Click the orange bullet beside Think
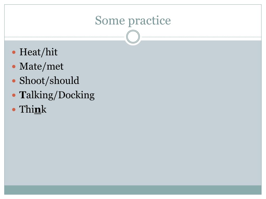This screenshot has height=199, width=266. [x=14, y=110]
